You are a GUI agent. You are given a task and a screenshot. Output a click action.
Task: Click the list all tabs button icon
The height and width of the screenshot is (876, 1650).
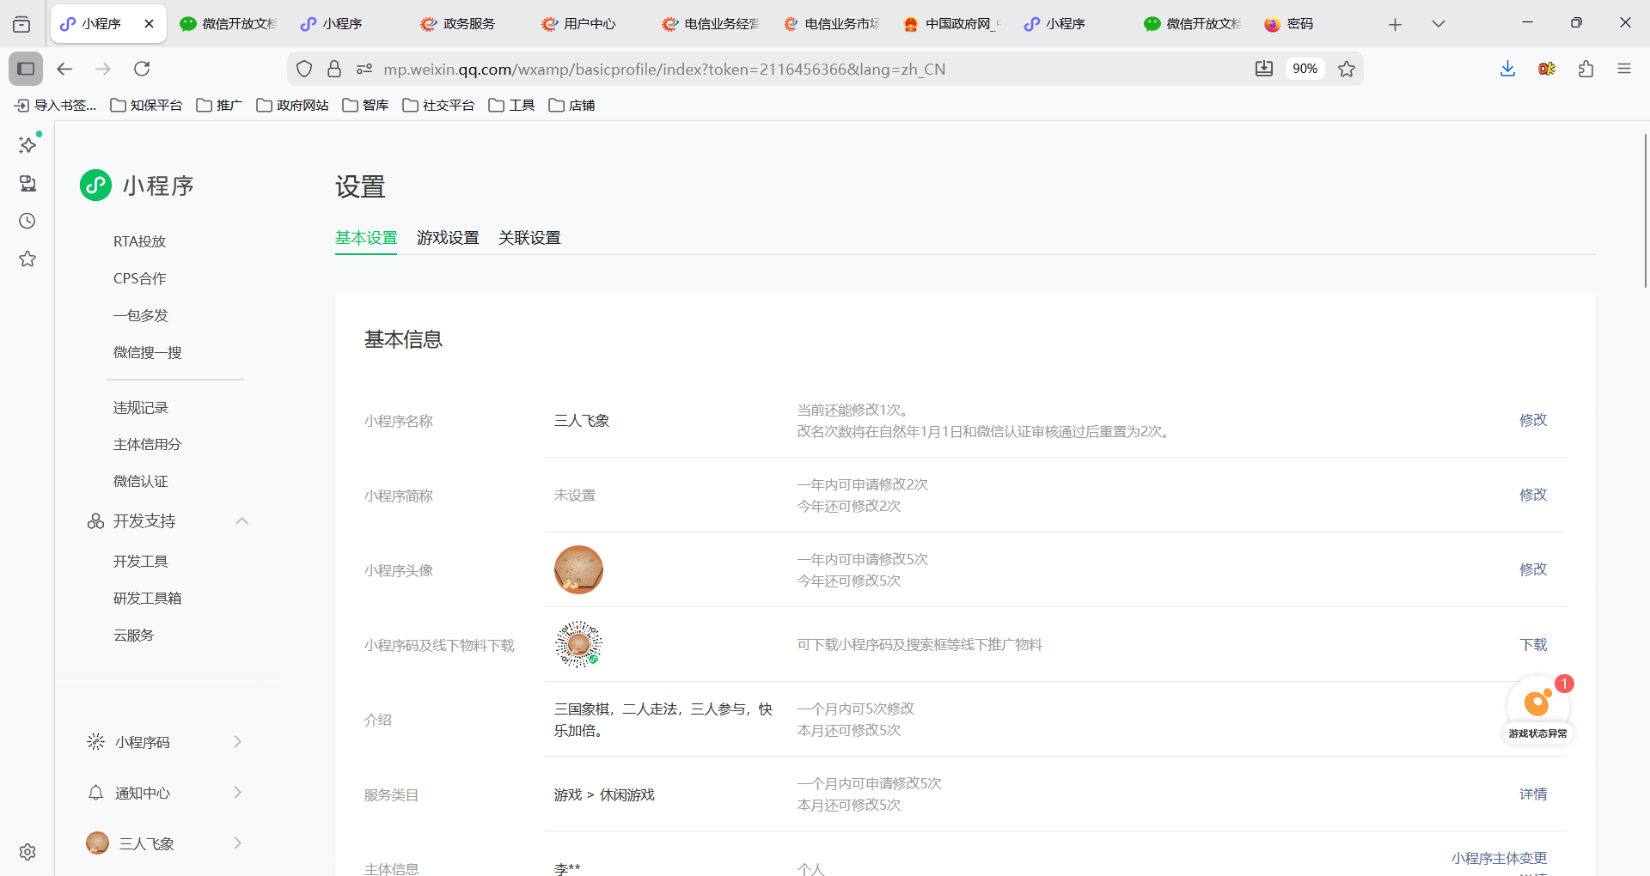tap(21, 24)
